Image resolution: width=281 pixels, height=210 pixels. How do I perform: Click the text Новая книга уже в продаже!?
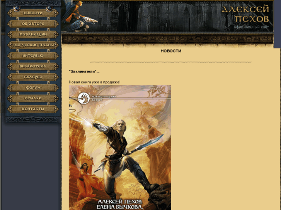tap(95, 82)
